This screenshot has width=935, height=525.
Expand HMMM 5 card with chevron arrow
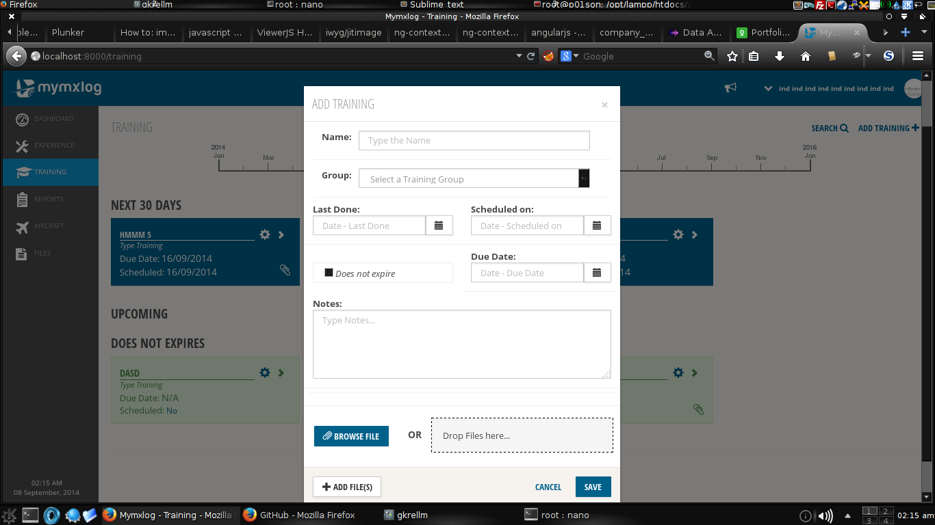point(281,235)
